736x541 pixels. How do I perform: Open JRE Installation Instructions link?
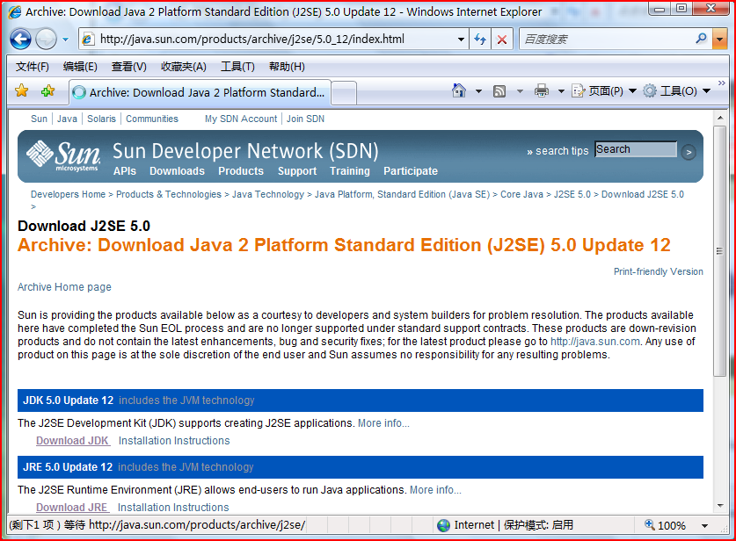pos(173,508)
